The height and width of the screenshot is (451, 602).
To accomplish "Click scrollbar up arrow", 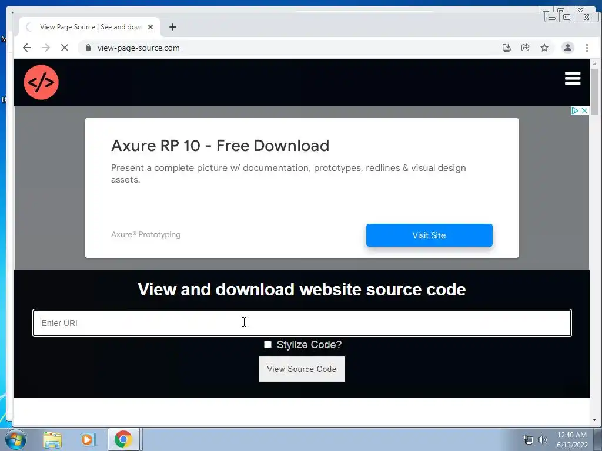I will pos(594,63).
